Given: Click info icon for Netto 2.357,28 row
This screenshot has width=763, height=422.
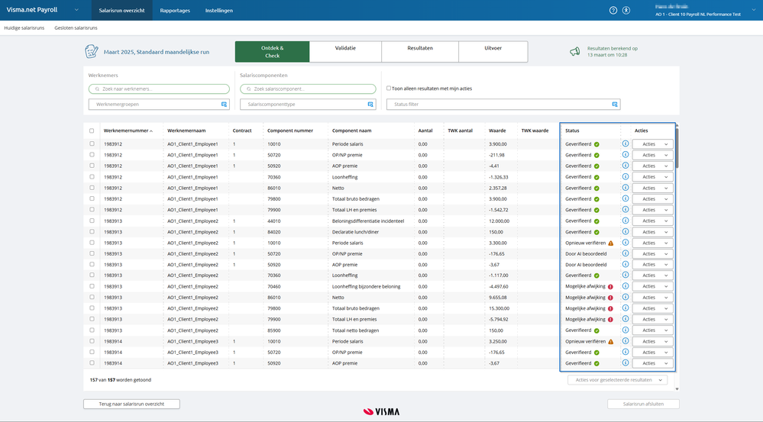Looking at the screenshot, I should click(x=626, y=188).
